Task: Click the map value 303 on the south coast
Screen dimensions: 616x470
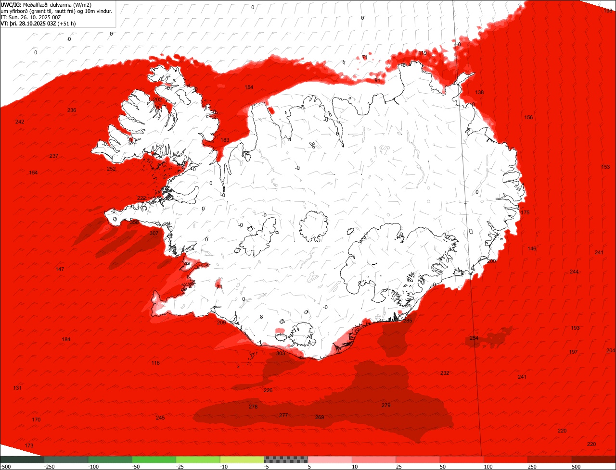Action: pos(281,353)
